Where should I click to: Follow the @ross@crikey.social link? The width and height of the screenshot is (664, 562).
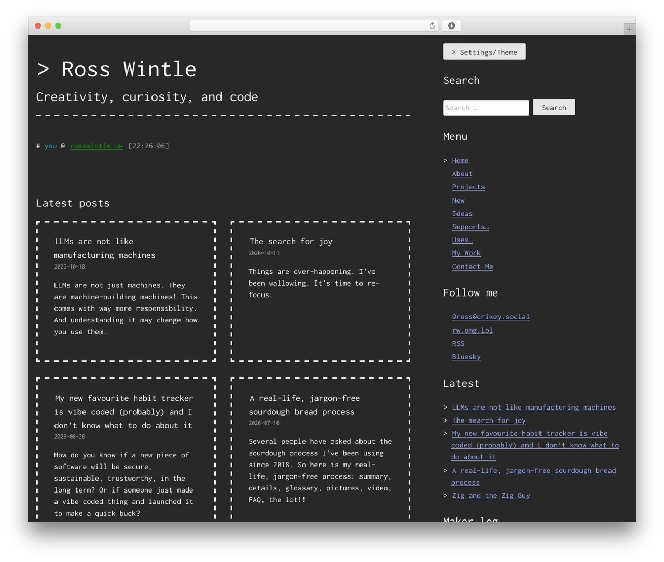pyautogui.click(x=491, y=317)
